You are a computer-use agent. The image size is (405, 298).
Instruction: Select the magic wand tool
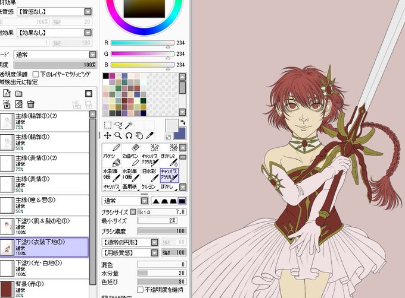pos(129,125)
